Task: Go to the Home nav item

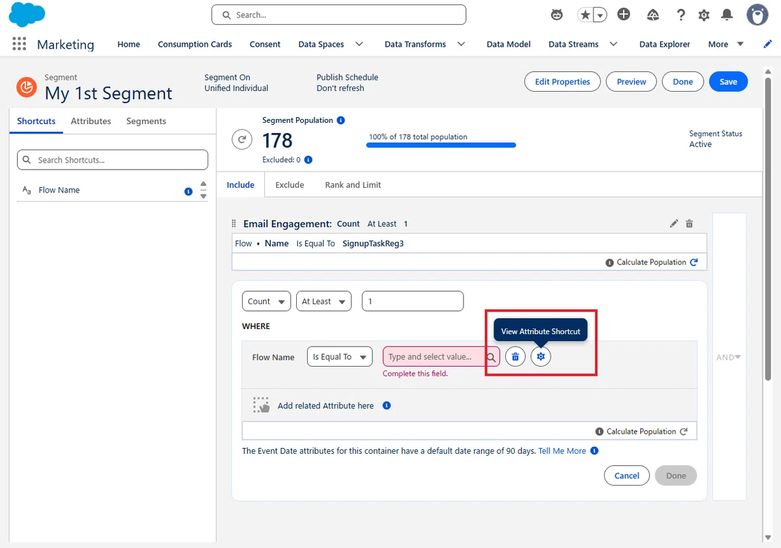Action: coord(128,44)
